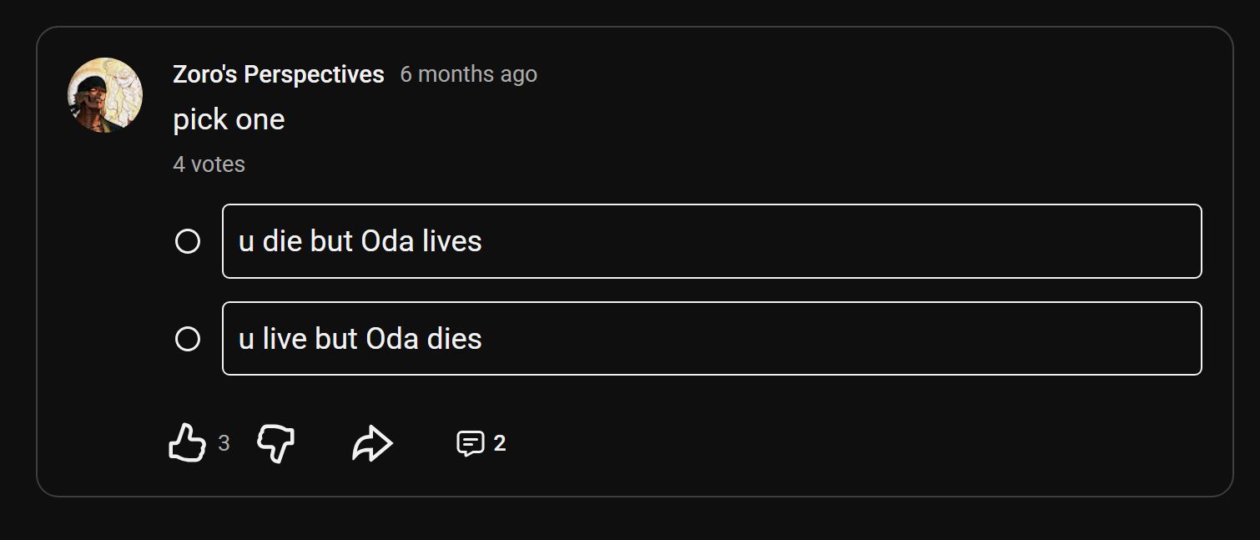Open comments via speech bubble icon
The height and width of the screenshot is (540, 1260).
click(471, 443)
